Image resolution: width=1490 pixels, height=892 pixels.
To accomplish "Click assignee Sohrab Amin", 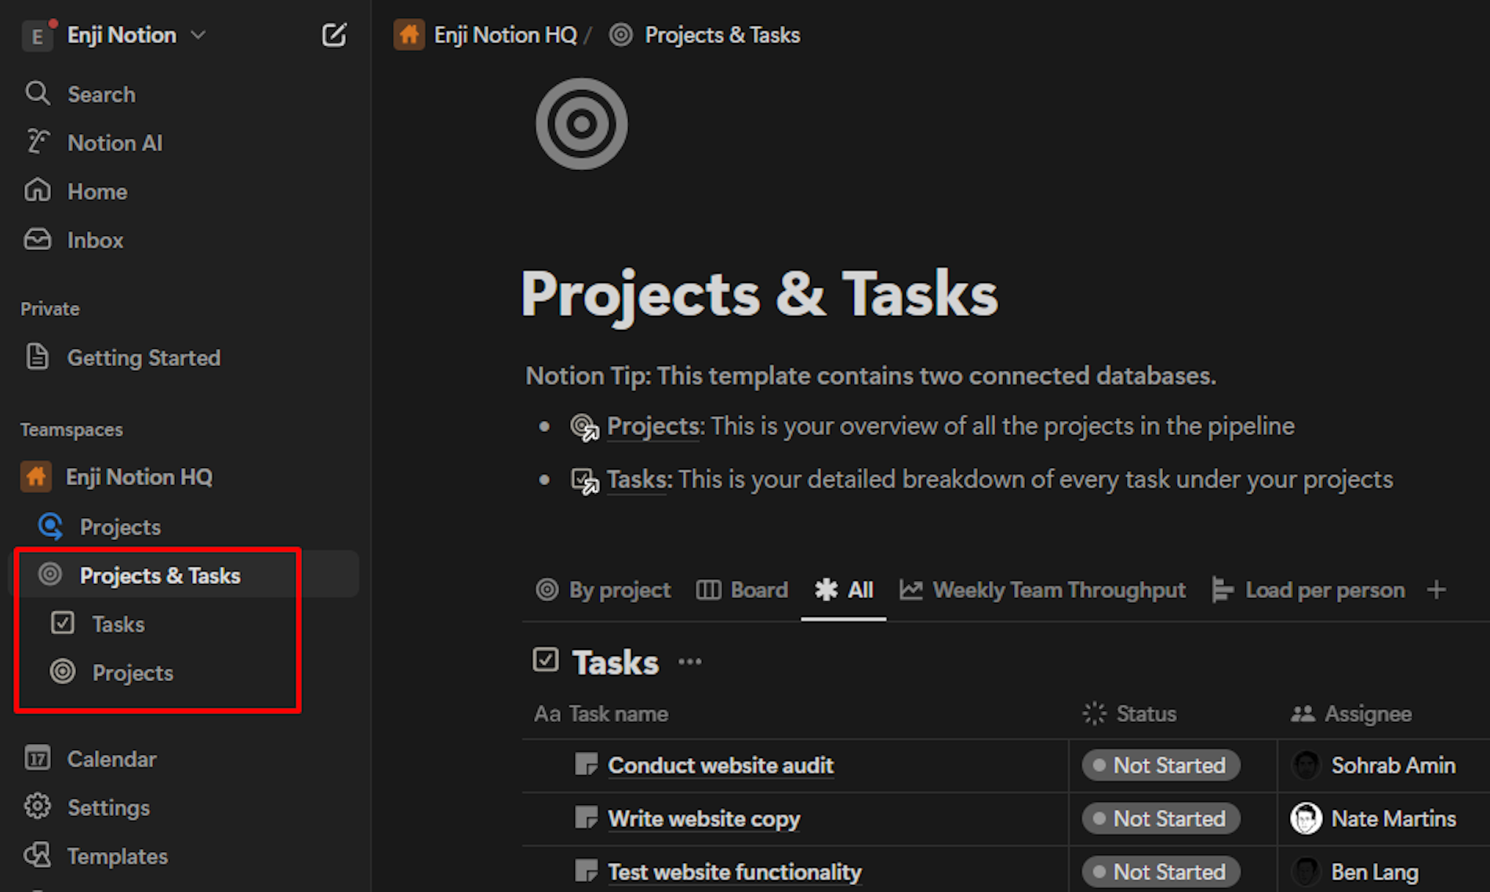I will (x=1374, y=766).
